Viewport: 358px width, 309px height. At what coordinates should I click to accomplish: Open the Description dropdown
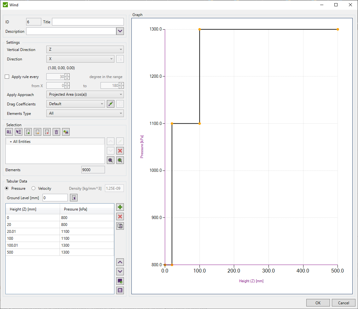[x=120, y=31]
